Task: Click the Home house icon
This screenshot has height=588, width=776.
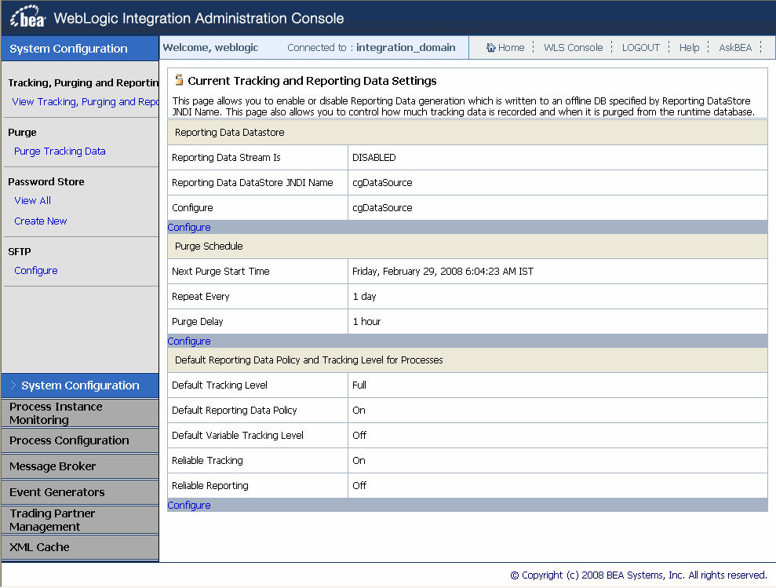Action: click(490, 48)
